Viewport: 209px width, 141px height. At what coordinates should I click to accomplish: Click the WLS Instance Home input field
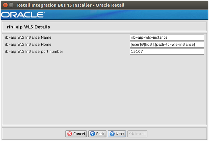point(167,45)
